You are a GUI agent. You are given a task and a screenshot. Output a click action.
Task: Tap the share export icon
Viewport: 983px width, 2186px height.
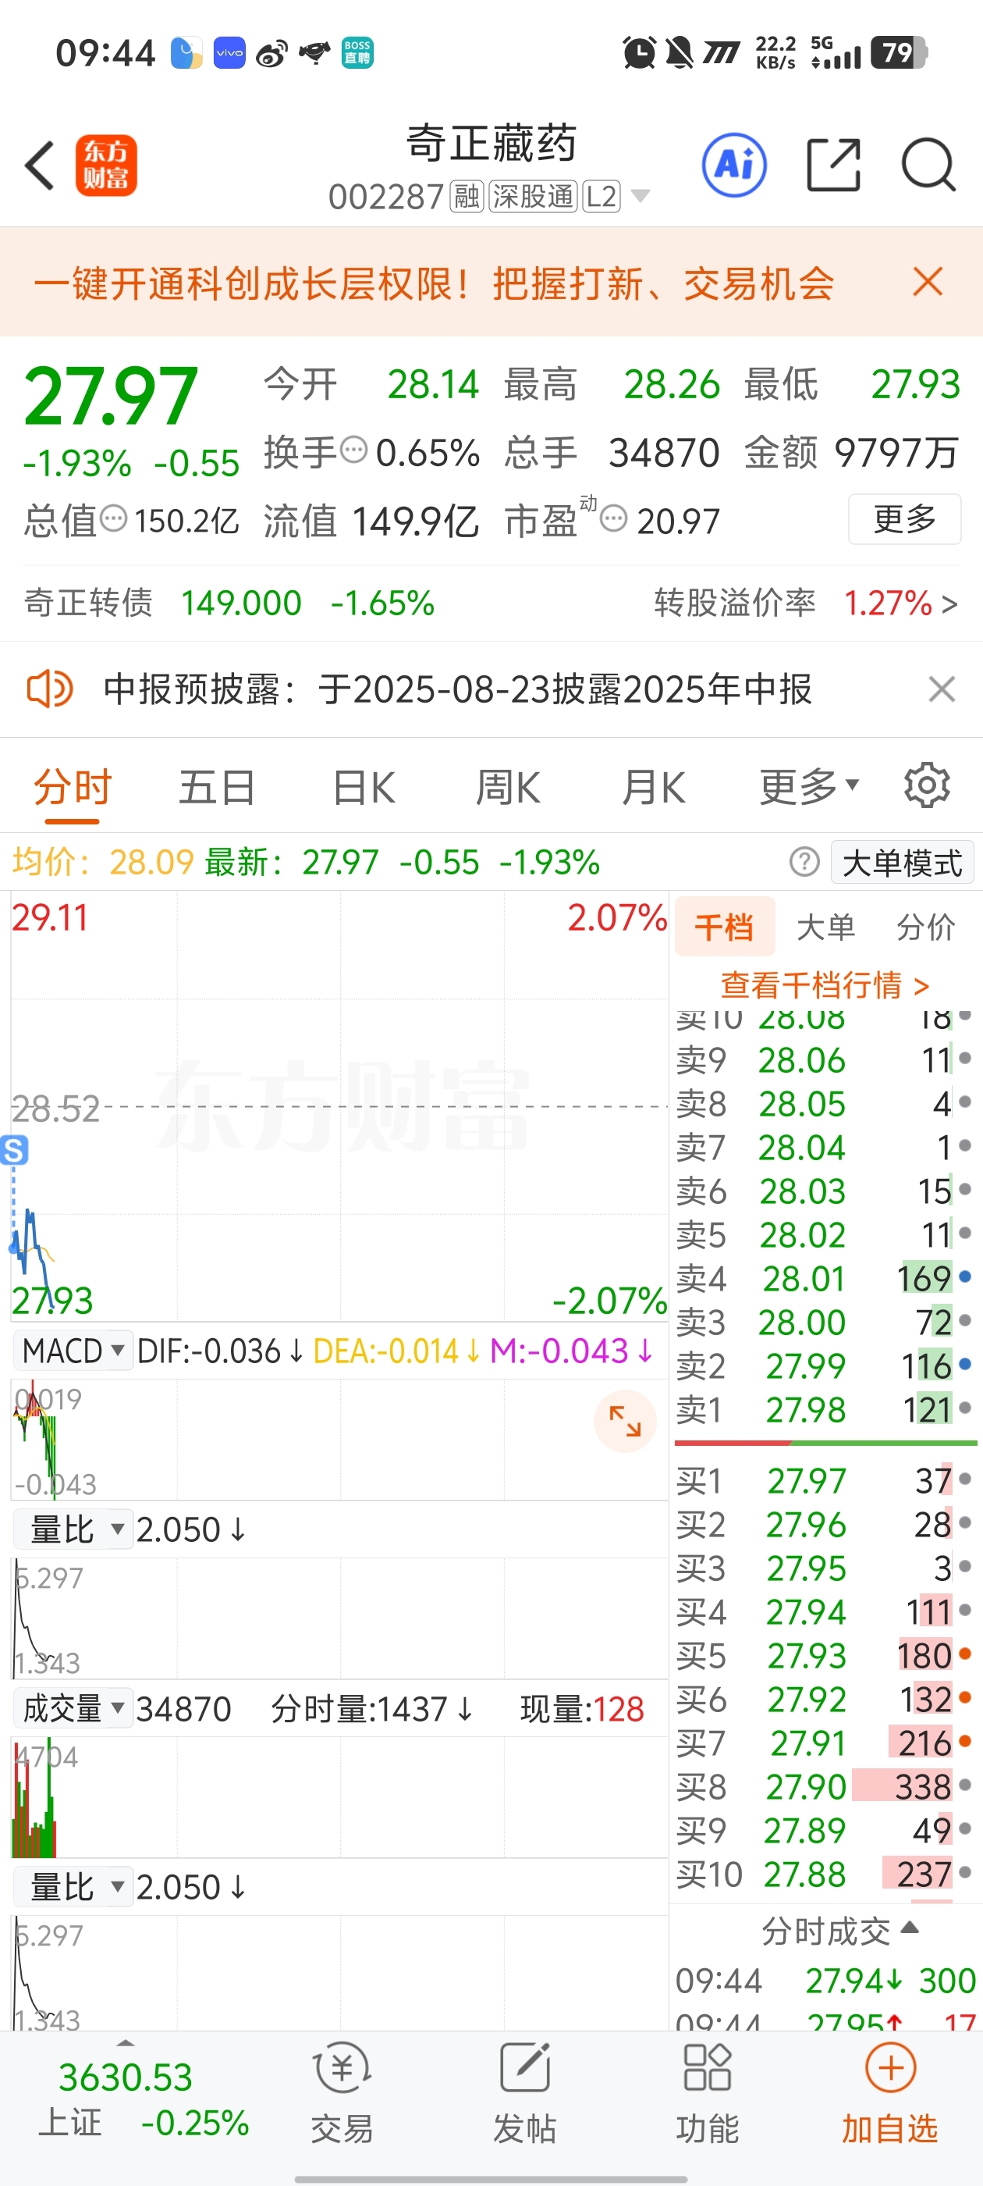coord(833,165)
